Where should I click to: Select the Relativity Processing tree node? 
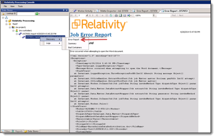23,21
